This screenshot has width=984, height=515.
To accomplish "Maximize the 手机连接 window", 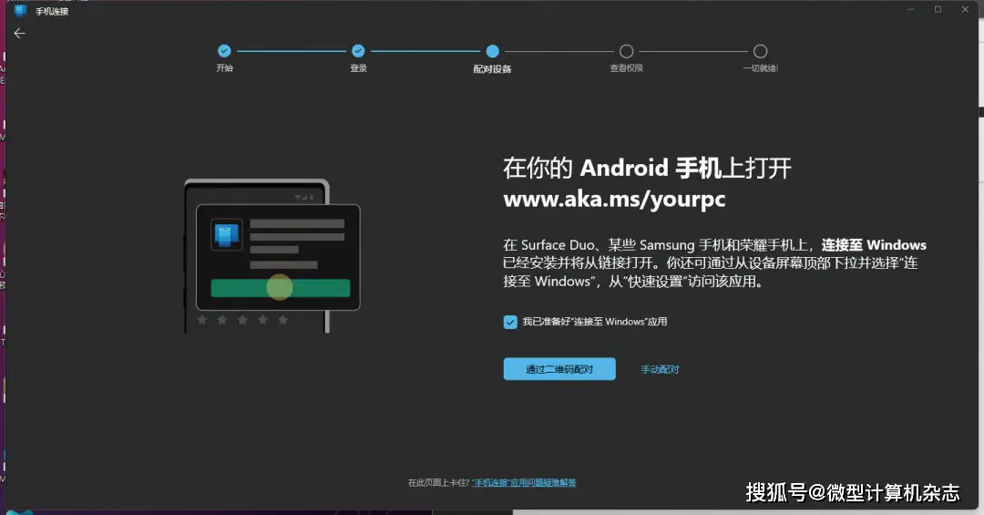I will 938,9.
